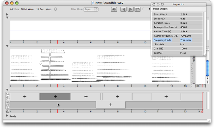Click the red end marker triangle at 14 seconds
214x128 pixels.
pos(202,112)
